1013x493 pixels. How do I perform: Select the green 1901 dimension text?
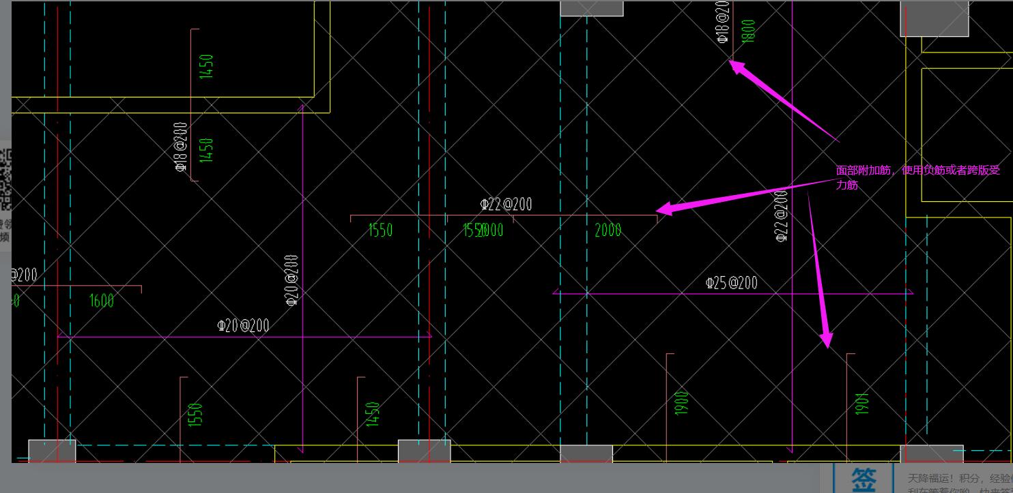click(862, 403)
